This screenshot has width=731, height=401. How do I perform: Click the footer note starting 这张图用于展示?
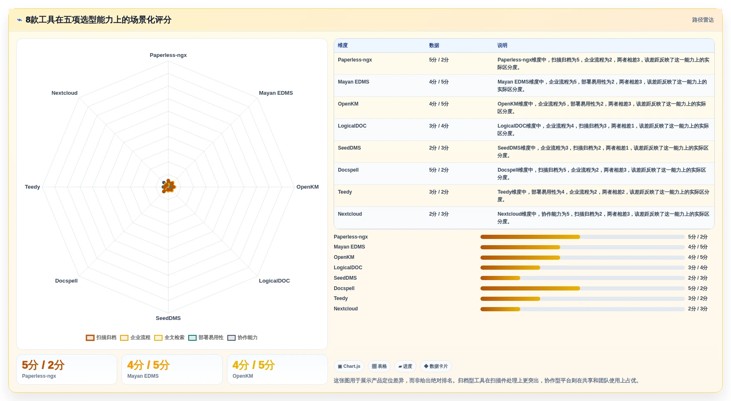pos(487,381)
